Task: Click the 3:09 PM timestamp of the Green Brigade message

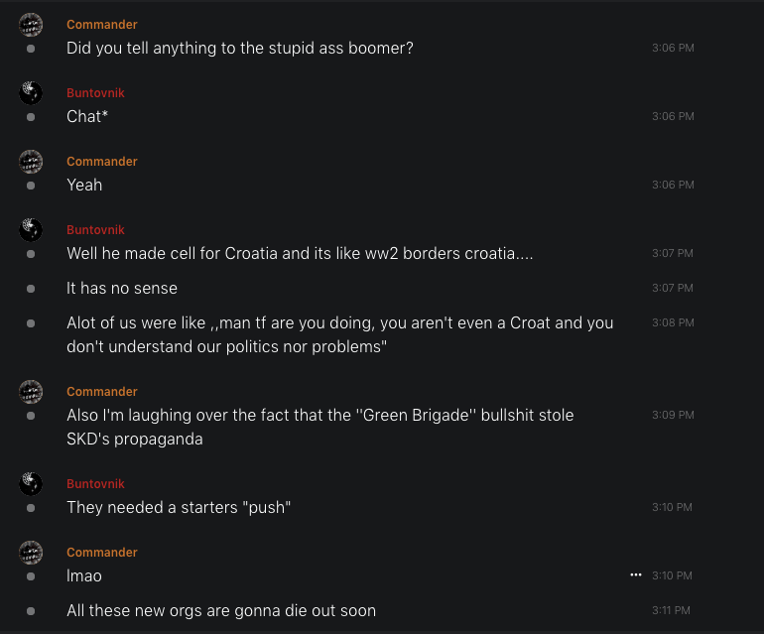Action: point(673,415)
